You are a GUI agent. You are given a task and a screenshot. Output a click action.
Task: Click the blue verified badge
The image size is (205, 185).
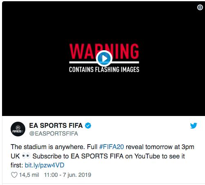tap(88, 125)
